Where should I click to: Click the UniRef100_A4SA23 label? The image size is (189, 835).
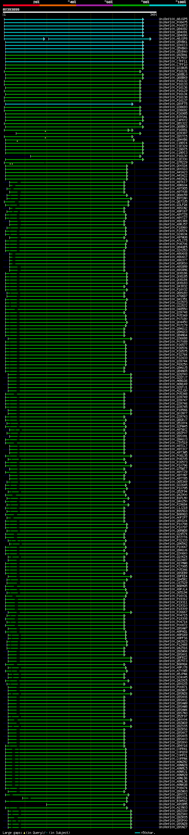[173, 172]
